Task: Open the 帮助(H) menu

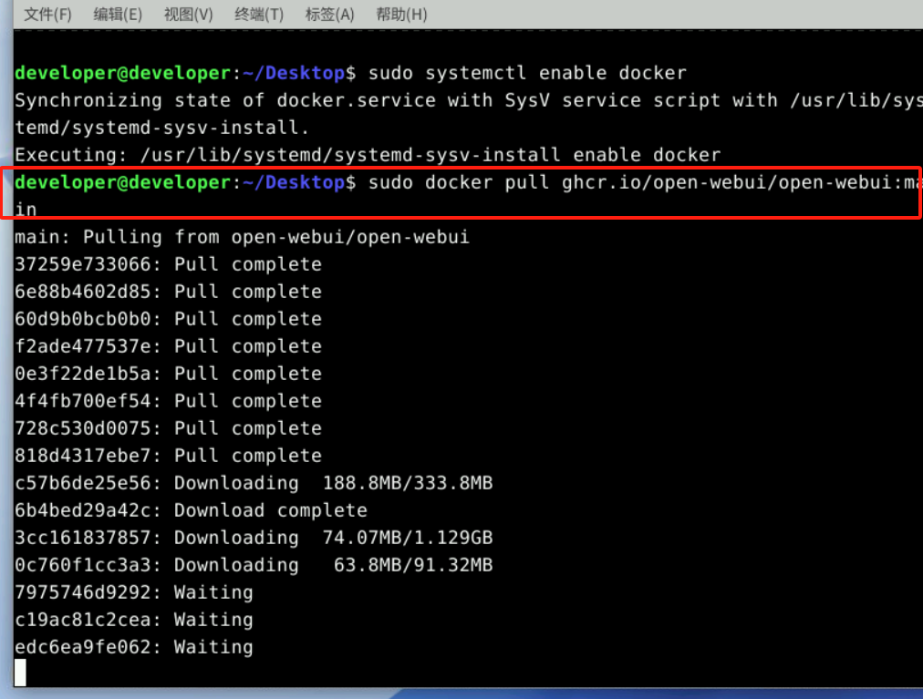Action: pyautogui.click(x=401, y=14)
